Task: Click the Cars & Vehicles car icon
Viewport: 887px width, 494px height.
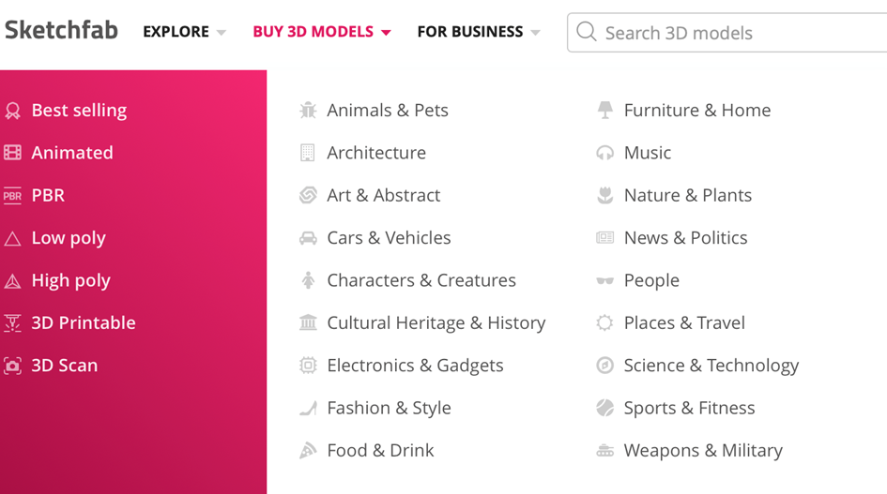Action: 308,238
